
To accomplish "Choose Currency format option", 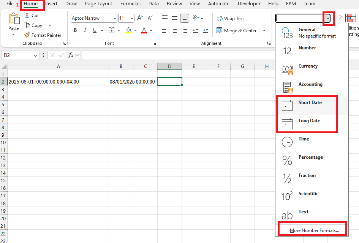I will pyautogui.click(x=312, y=69).
